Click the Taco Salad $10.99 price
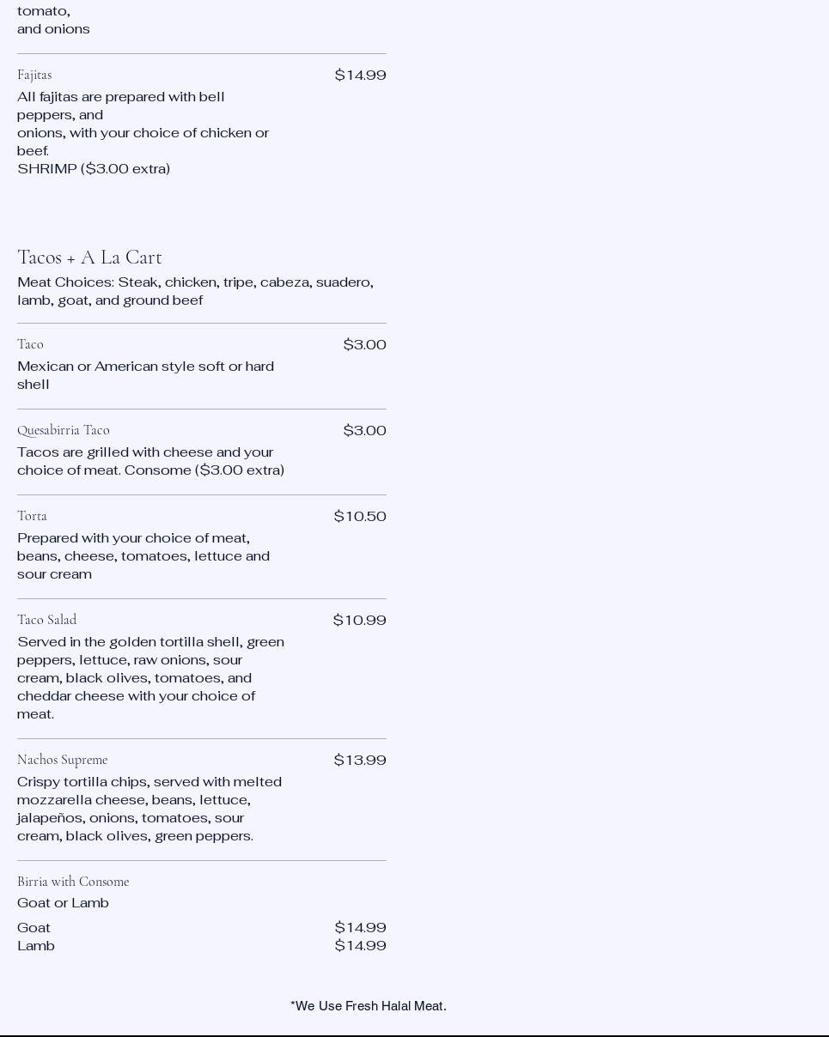 tap(359, 621)
